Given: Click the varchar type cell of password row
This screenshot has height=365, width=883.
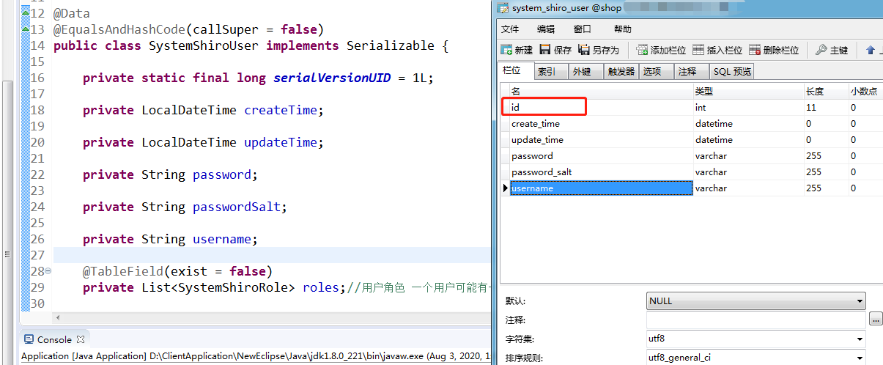Looking at the screenshot, I should click(x=748, y=156).
